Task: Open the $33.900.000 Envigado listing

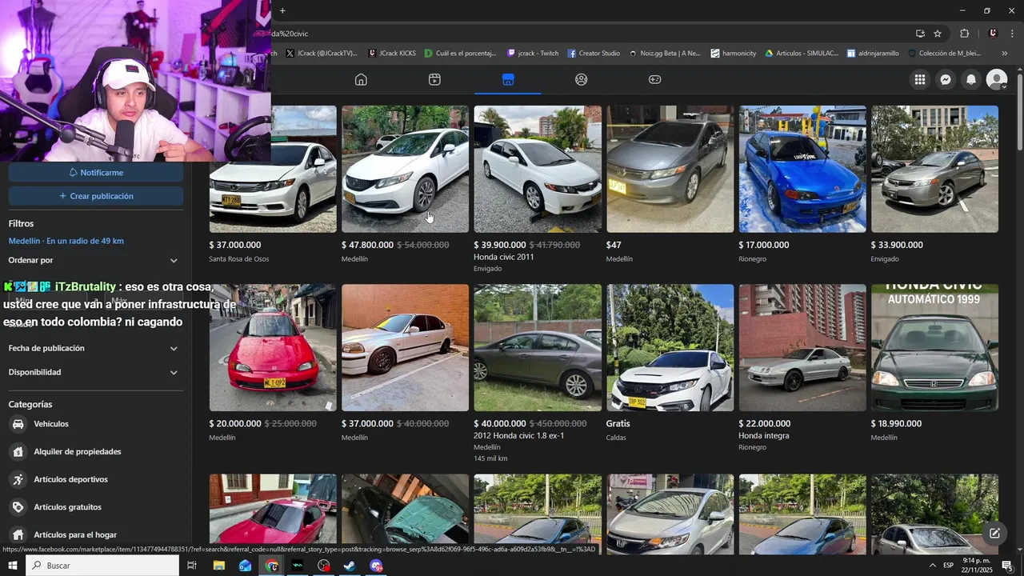Action: pyautogui.click(x=934, y=185)
